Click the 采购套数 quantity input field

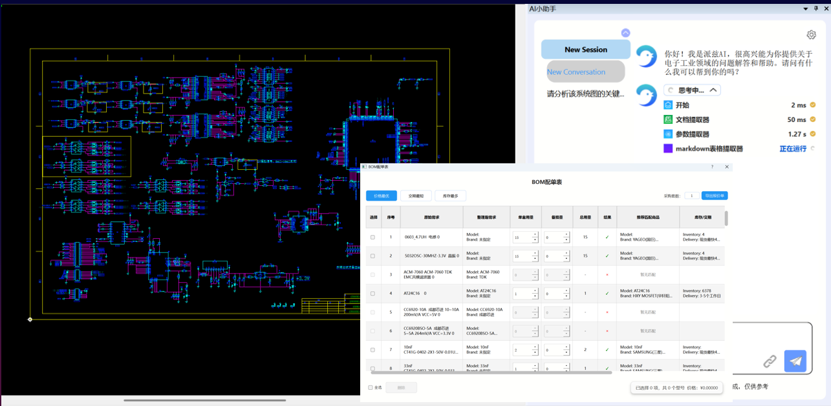[x=691, y=196]
